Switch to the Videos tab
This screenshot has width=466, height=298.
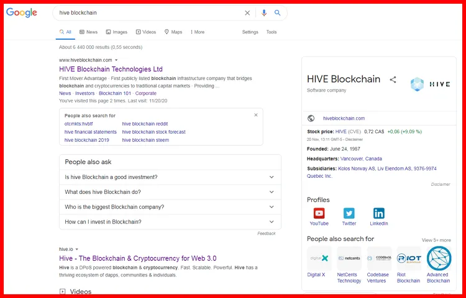pos(146,32)
